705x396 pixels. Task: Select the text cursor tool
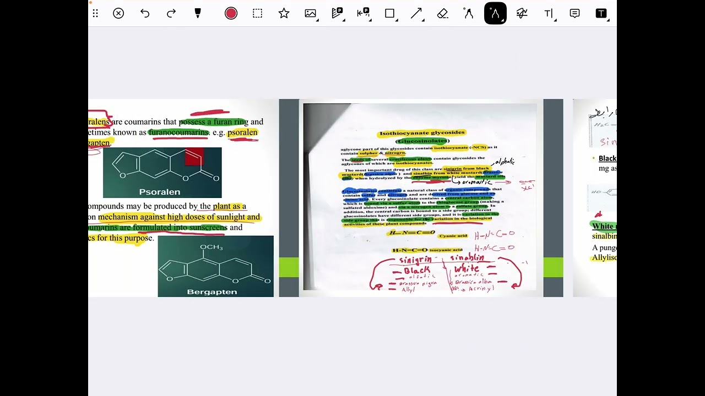click(549, 13)
